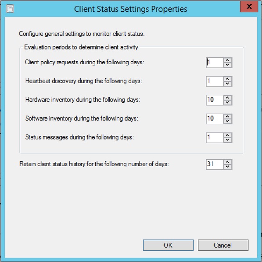Increase the Client policy requests days value
The width and height of the screenshot is (262, 262).
point(227,60)
